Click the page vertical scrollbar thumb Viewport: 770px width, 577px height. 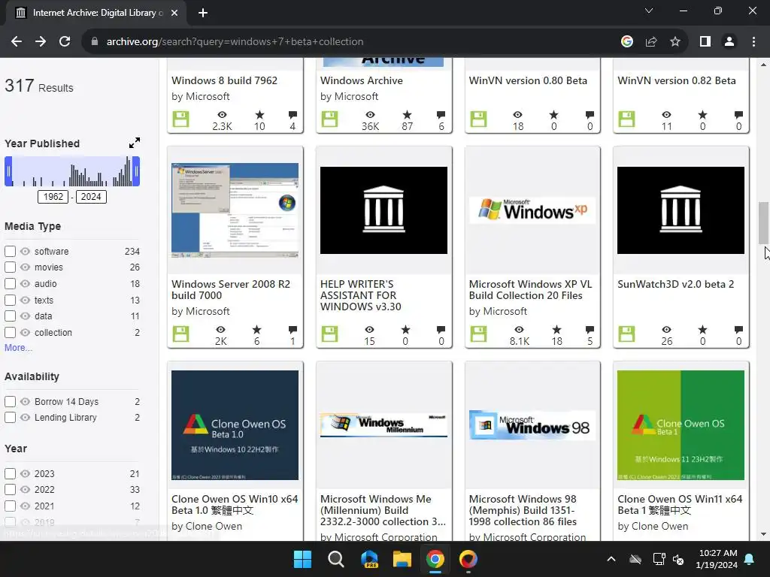point(763,222)
